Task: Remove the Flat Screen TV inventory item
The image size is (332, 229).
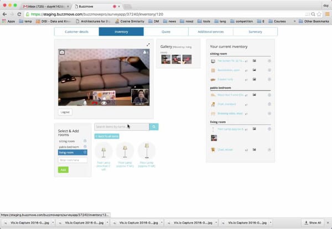Action: [x=269, y=61]
